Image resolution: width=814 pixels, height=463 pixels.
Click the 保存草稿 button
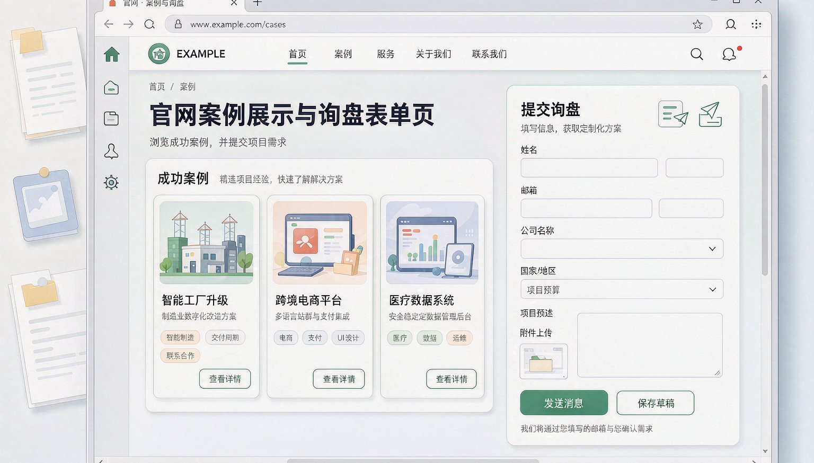[656, 403]
